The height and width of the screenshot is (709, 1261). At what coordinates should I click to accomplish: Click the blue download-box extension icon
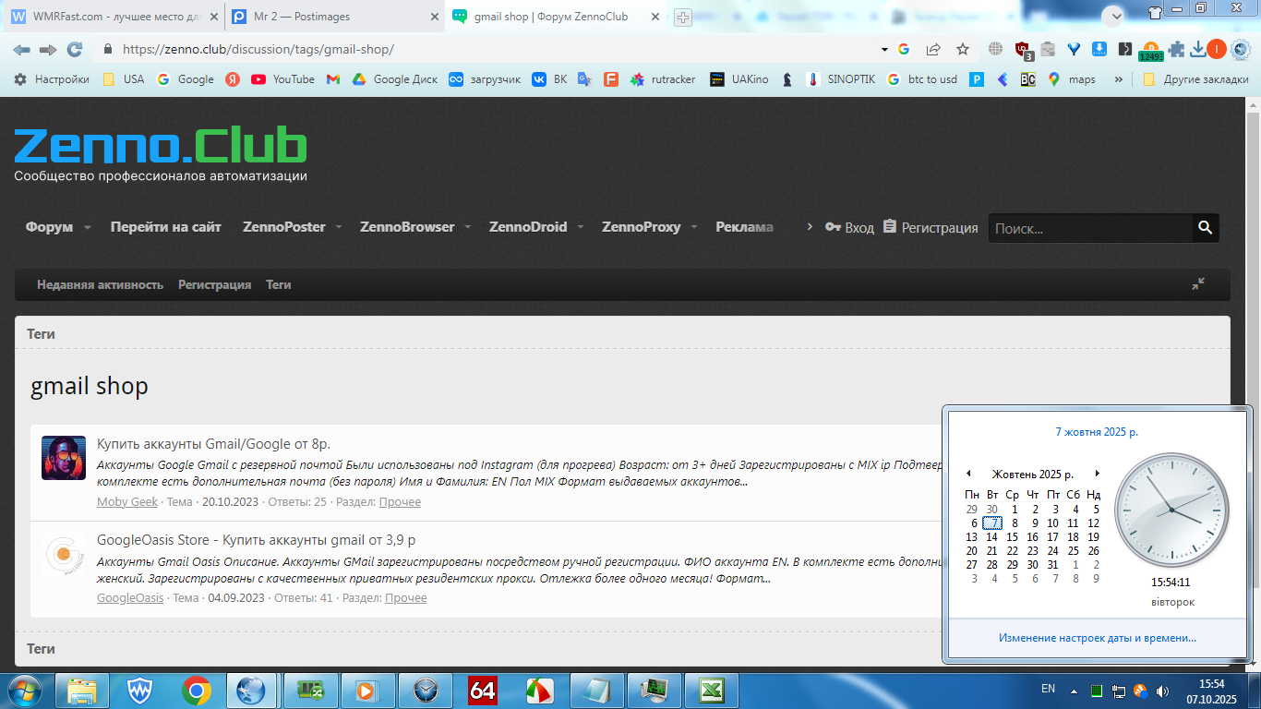[x=1099, y=50]
